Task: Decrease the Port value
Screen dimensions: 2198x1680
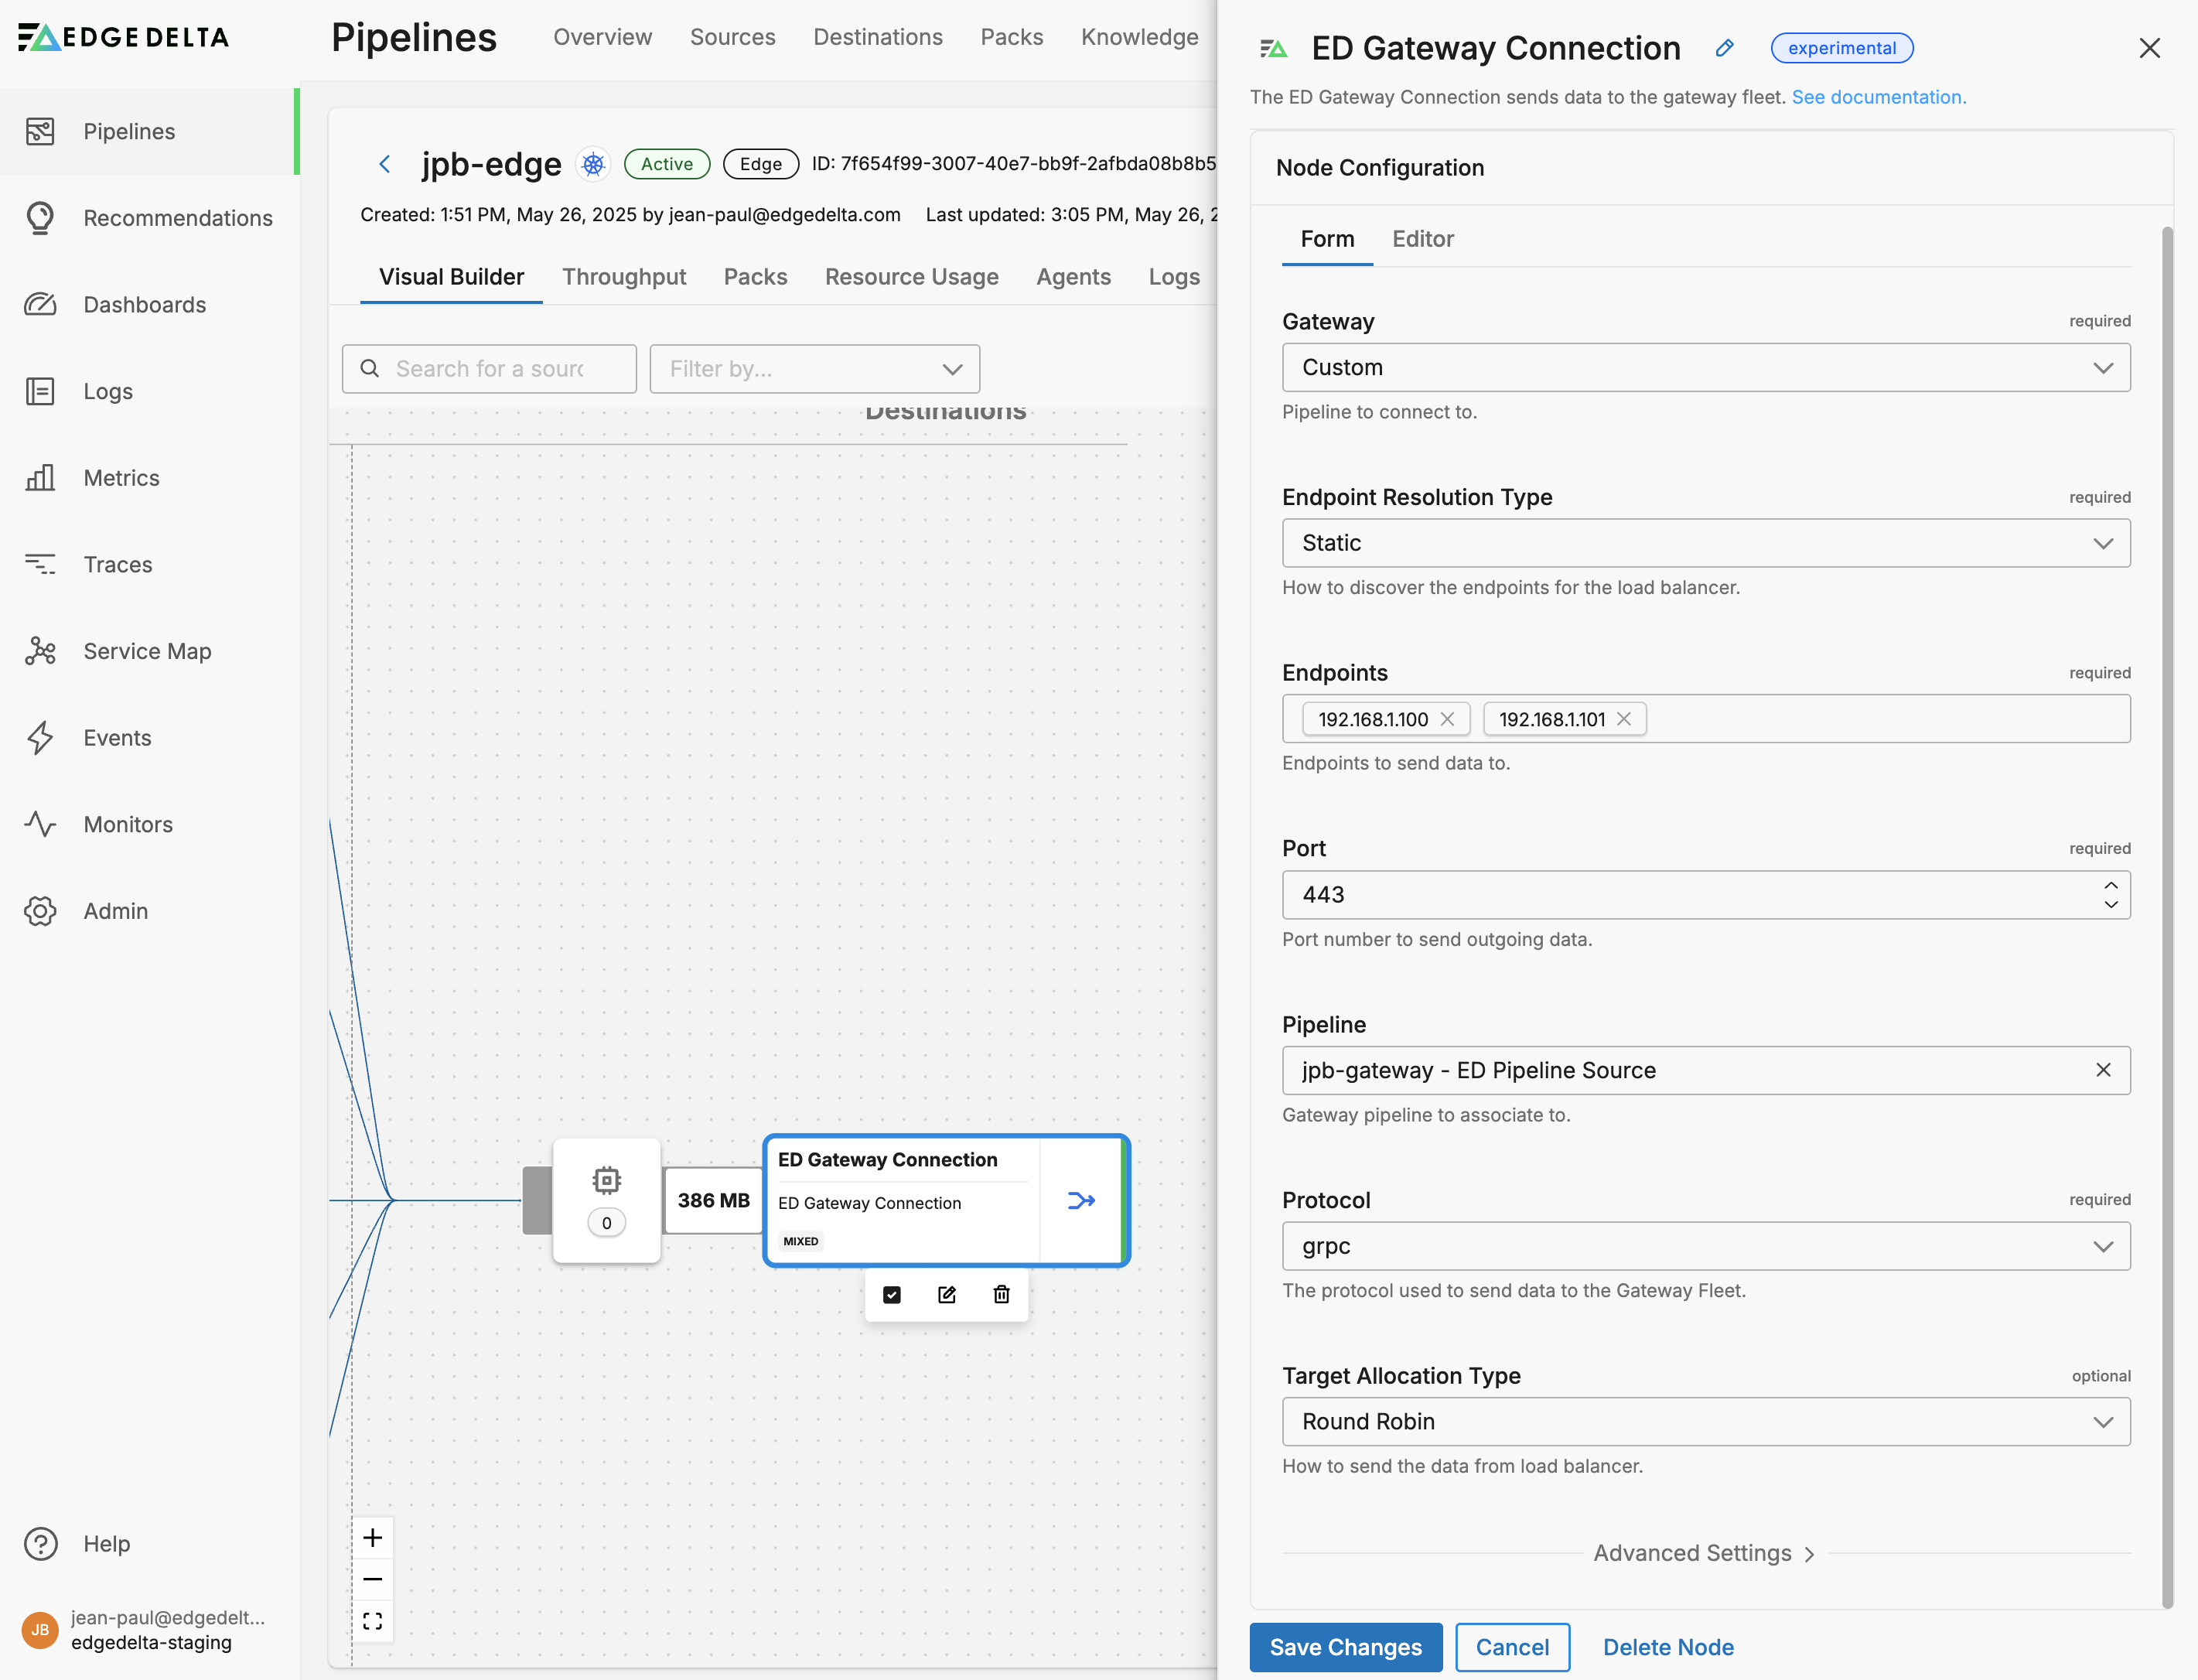Action: (x=2110, y=905)
